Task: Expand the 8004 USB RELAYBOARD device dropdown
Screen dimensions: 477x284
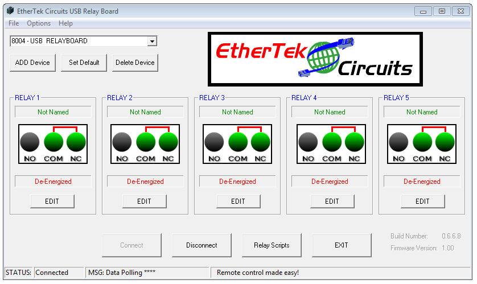Action: click(151, 41)
